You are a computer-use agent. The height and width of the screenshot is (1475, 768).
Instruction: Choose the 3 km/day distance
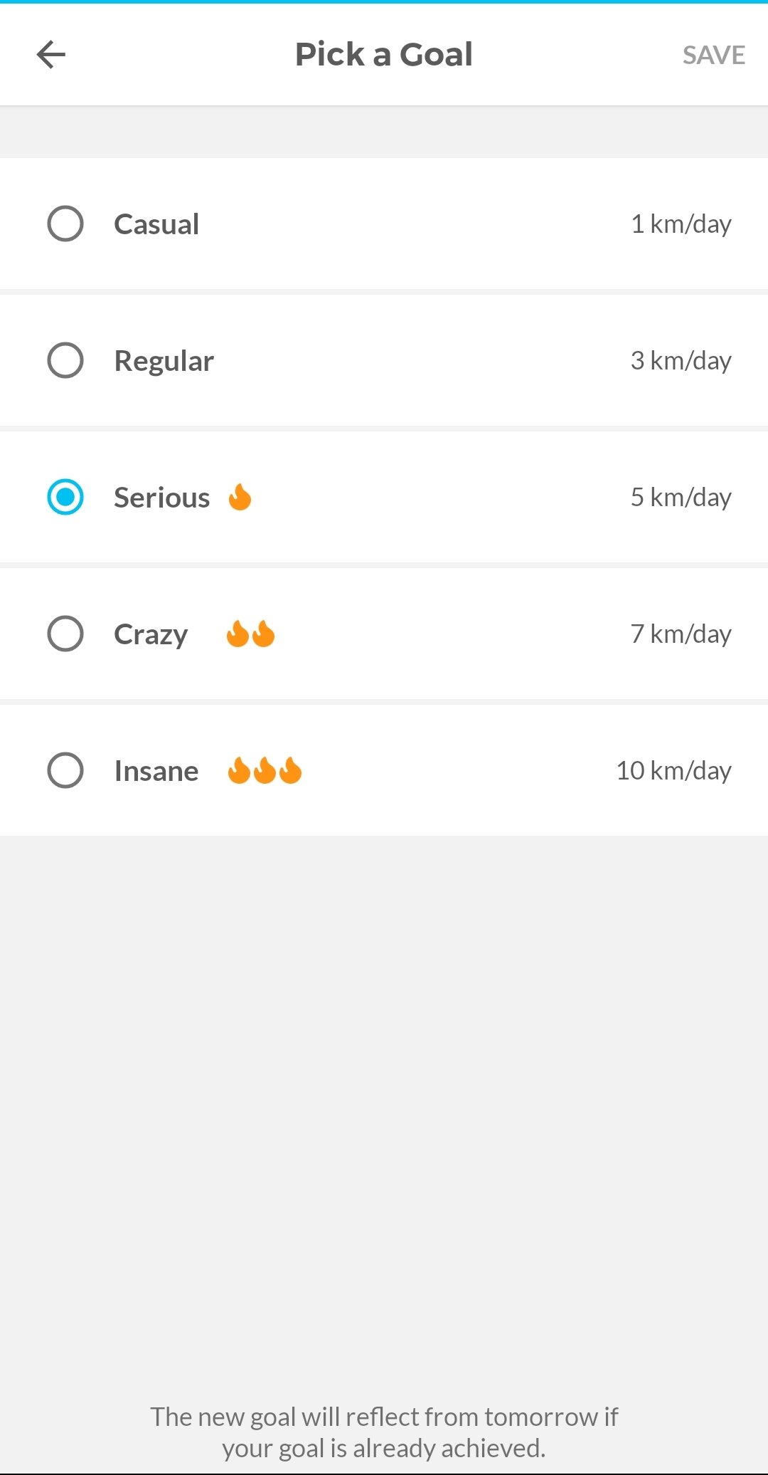pyautogui.click(x=681, y=361)
